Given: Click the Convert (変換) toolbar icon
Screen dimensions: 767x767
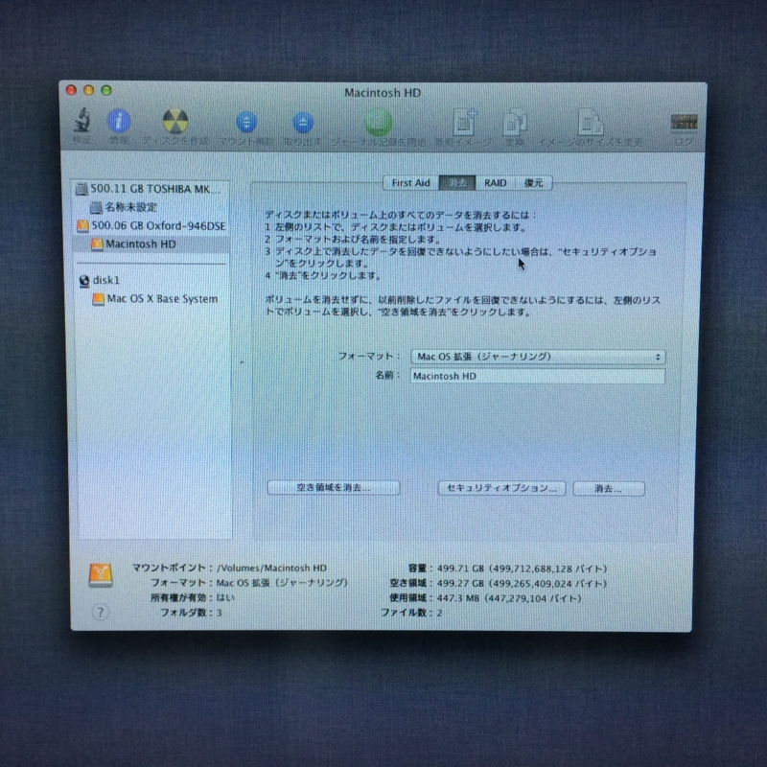Looking at the screenshot, I should pyautogui.click(x=515, y=123).
